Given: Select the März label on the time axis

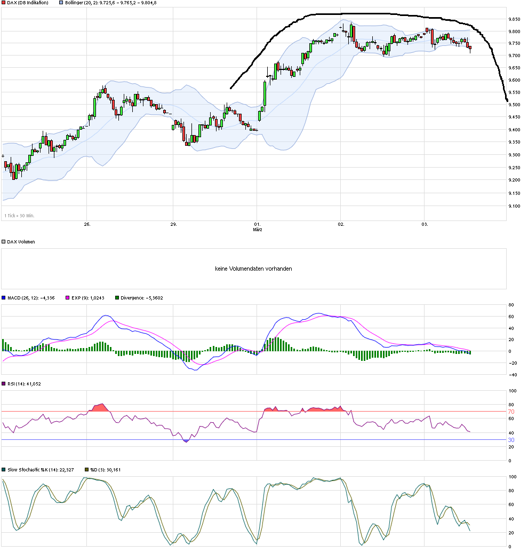Looking at the screenshot, I should [x=258, y=229].
